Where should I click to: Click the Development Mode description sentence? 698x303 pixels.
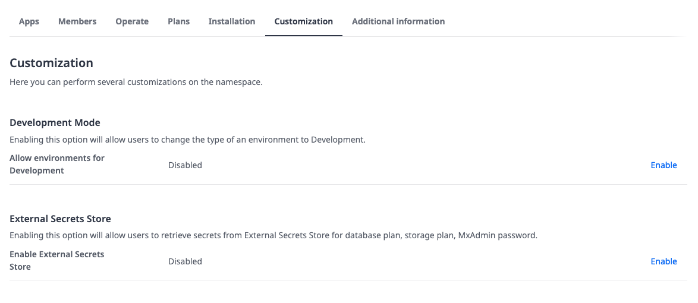187,140
